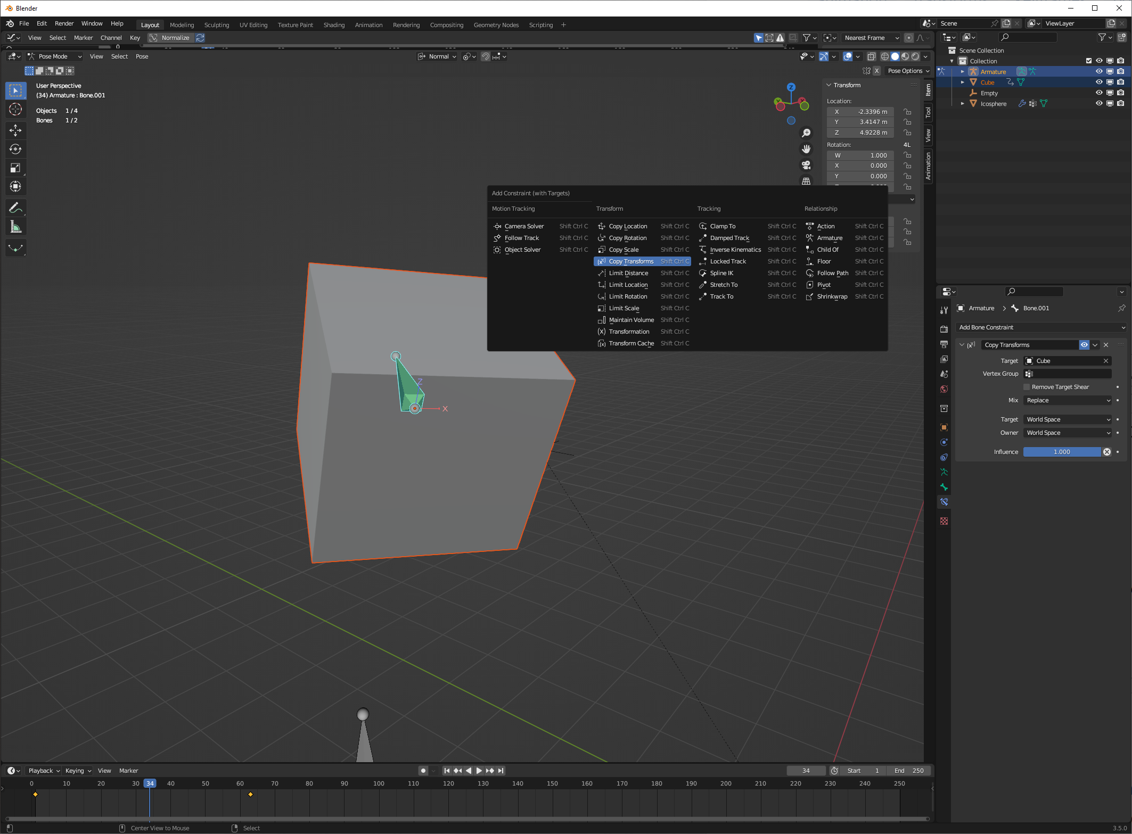Viewport: 1132px width, 834px height.
Task: Select the Cursor tool in the toolbar
Action: pos(15,109)
